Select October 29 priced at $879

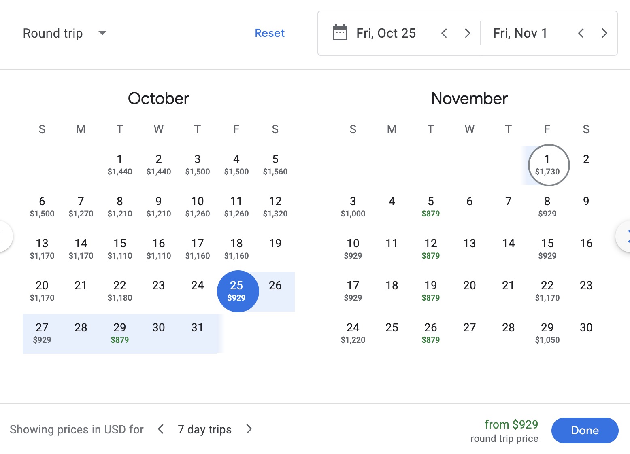[120, 333]
